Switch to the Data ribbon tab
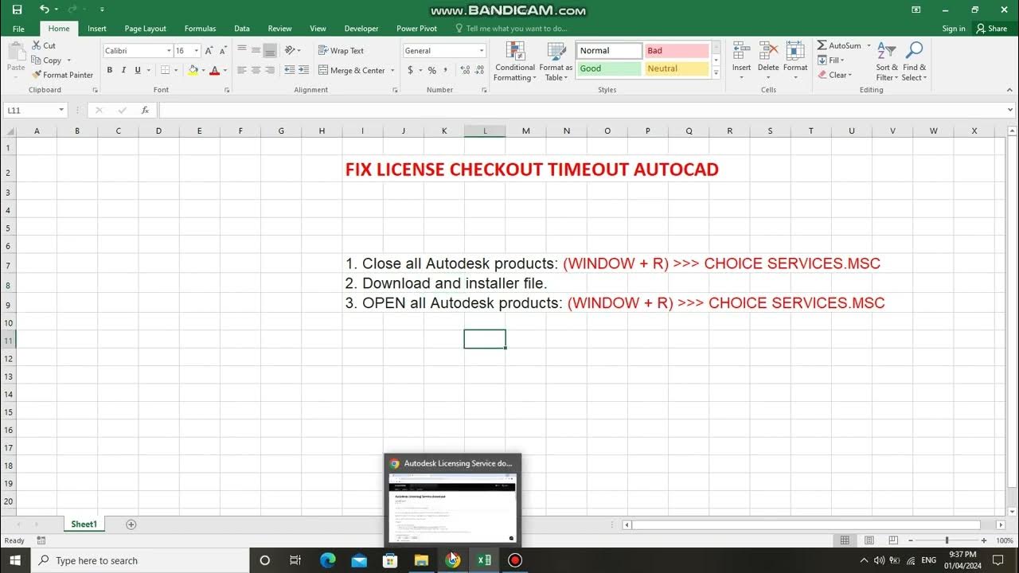This screenshot has height=573, width=1019. [x=242, y=29]
